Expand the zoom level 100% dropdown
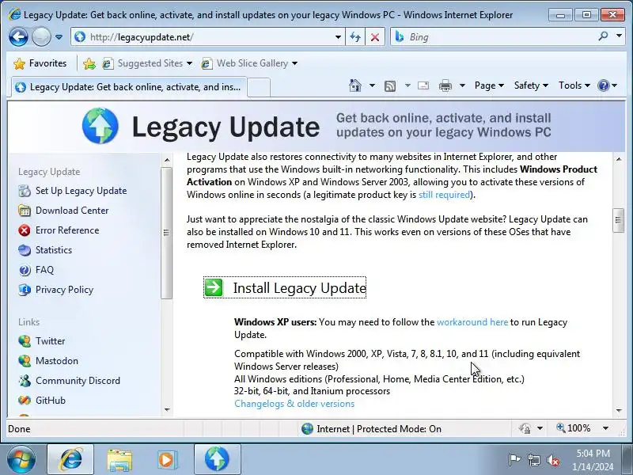 point(605,428)
